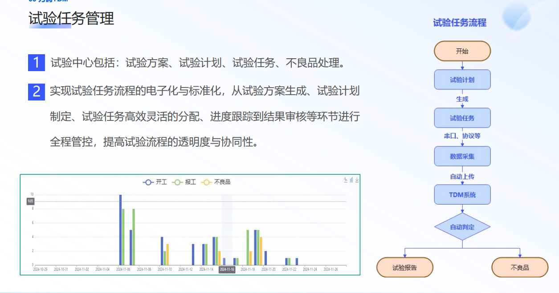
Task: Click the 生成 connector label
Action: [462, 99]
